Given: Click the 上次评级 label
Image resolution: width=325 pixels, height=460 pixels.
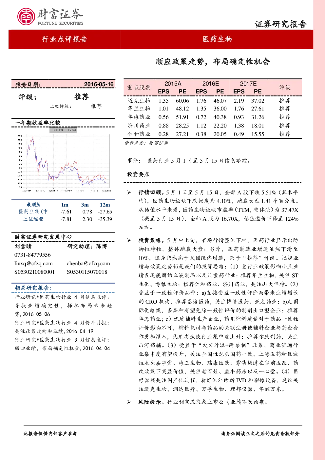Looking at the screenshot, I should click(x=60, y=106).
